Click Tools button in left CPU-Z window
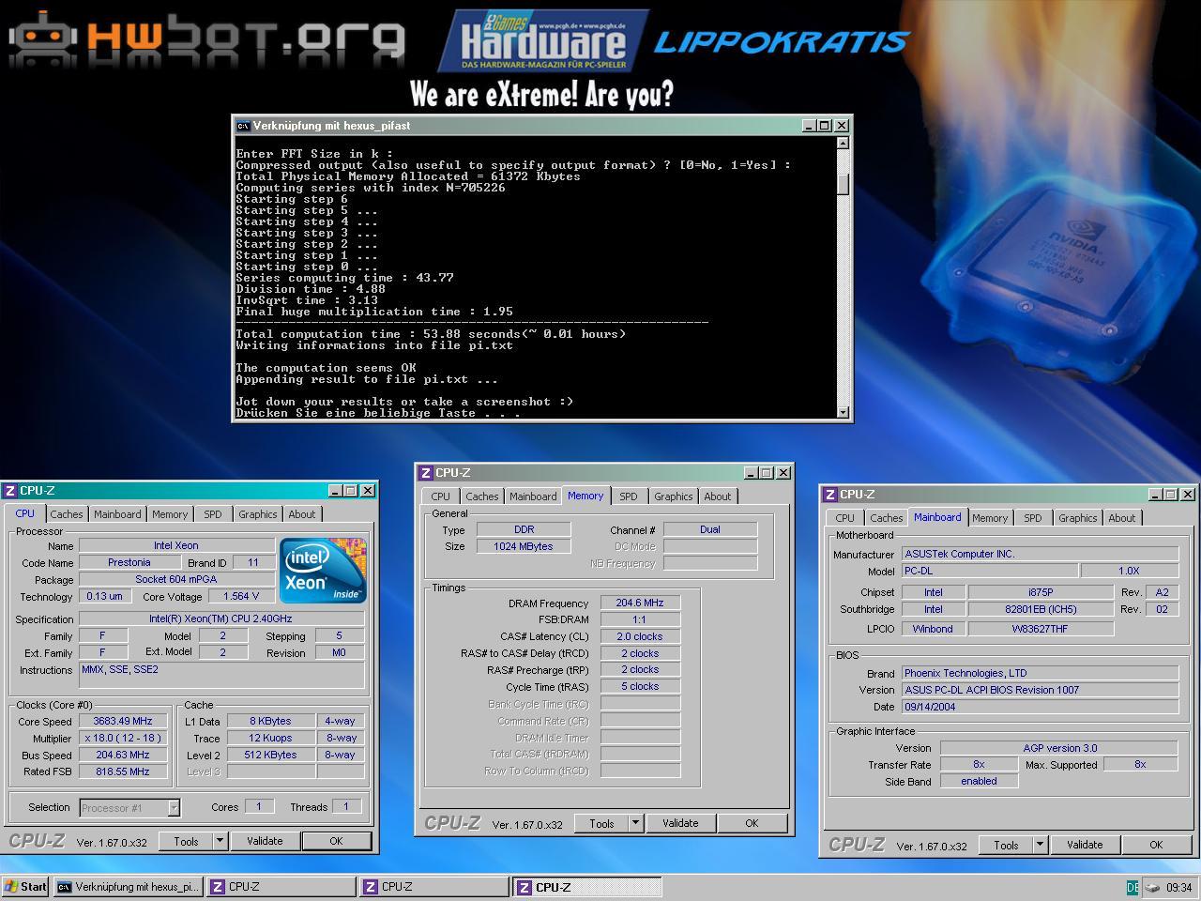This screenshot has width=1201, height=901. click(187, 842)
